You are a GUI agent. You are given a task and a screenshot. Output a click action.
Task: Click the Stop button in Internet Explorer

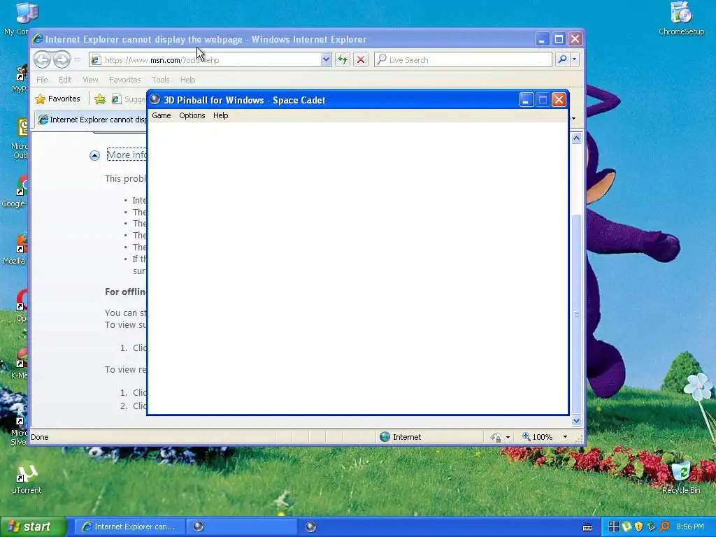tap(361, 60)
